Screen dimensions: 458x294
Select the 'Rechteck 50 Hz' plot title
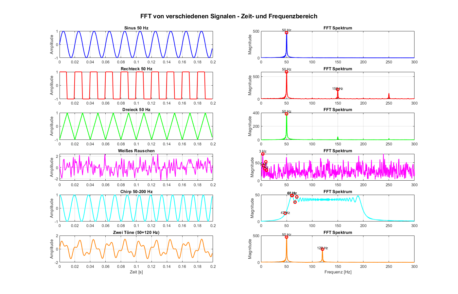(x=136, y=69)
